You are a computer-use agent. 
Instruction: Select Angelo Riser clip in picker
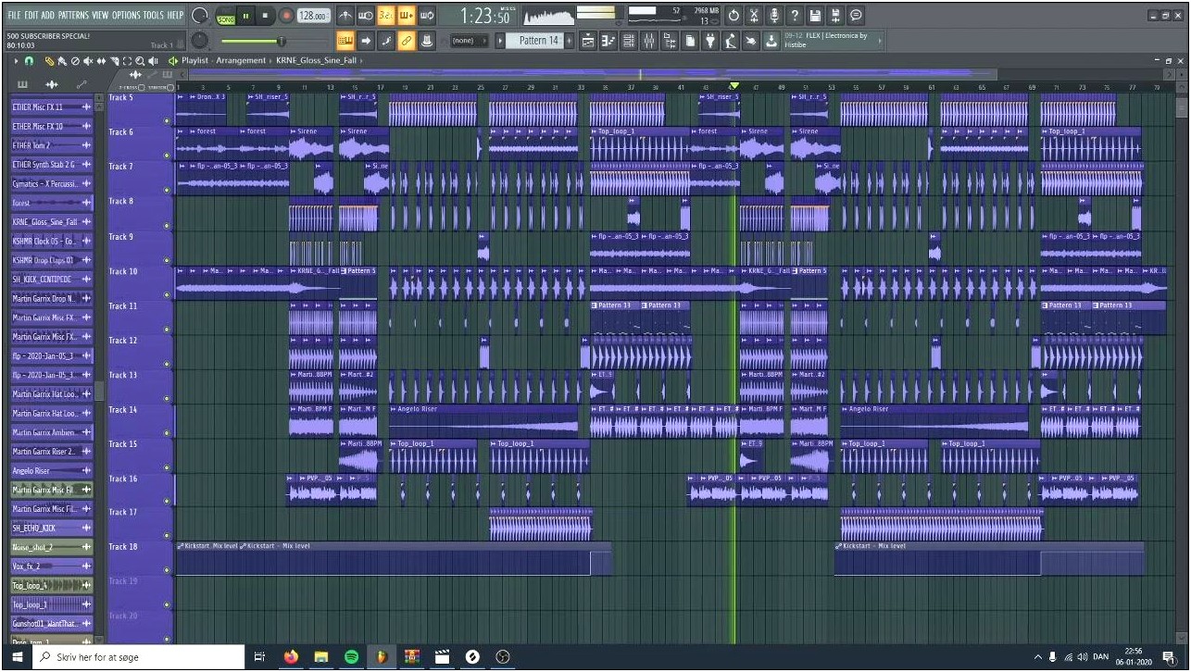[x=52, y=470]
